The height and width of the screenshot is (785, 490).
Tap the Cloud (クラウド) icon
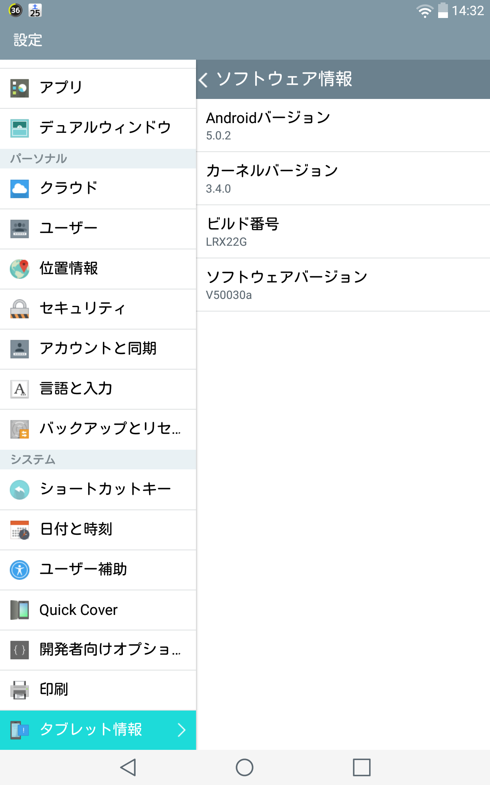tap(20, 188)
